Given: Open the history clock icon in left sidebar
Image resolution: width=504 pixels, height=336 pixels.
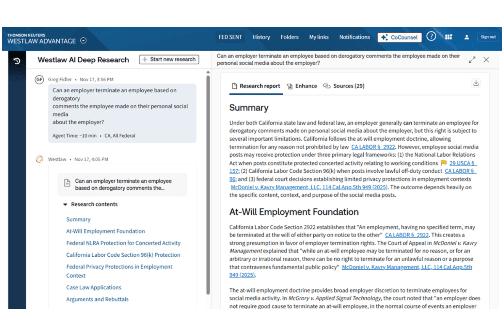Looking at the screenshot, I should tap(17, 61).
